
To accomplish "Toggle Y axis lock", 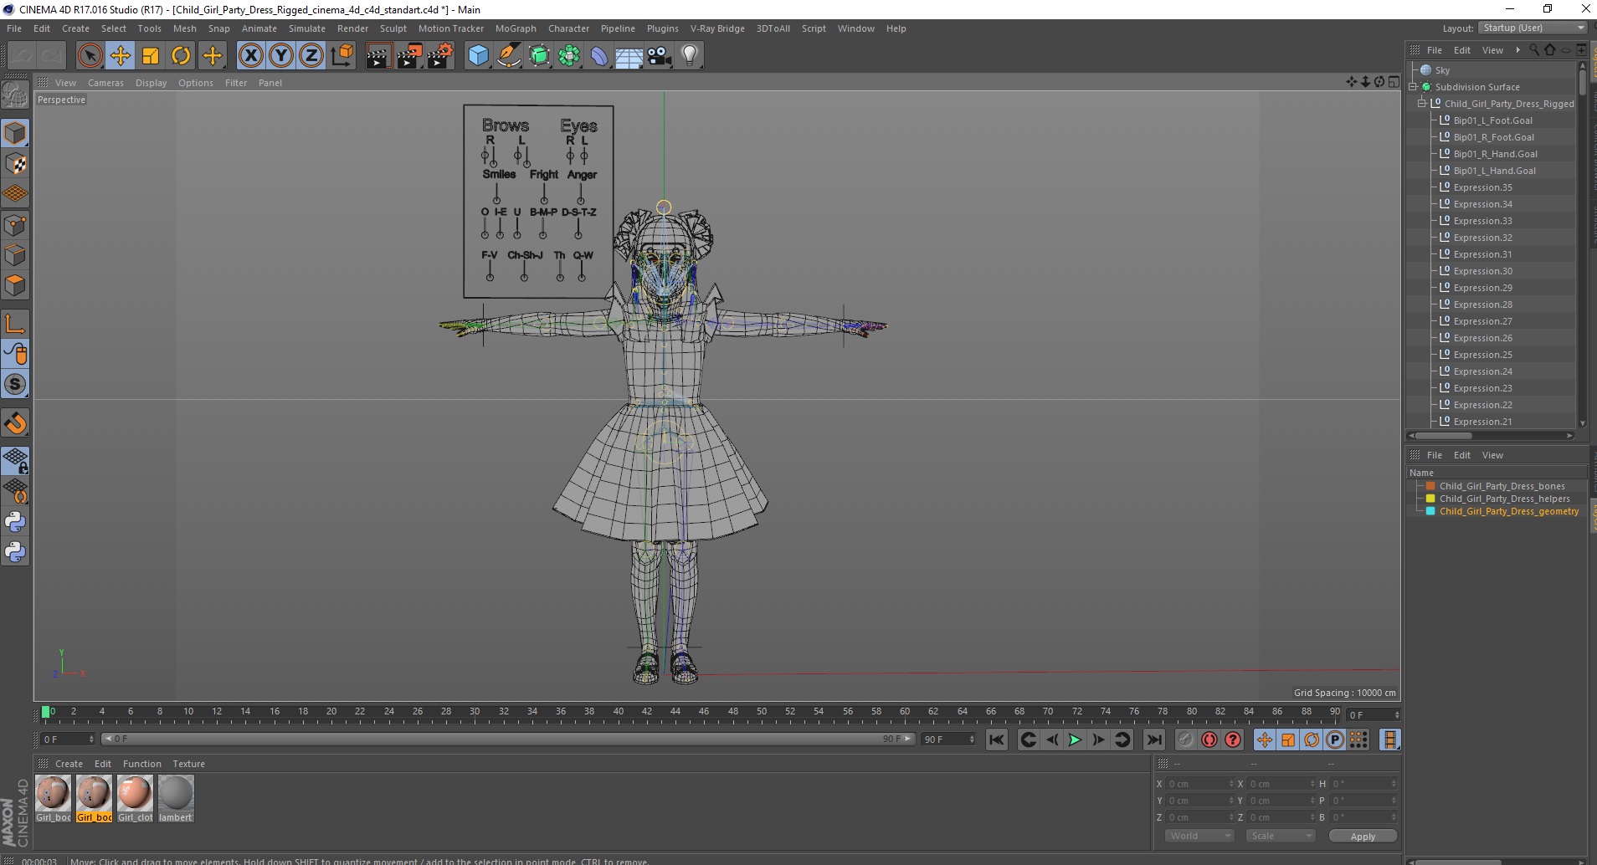I will point(281,56).
